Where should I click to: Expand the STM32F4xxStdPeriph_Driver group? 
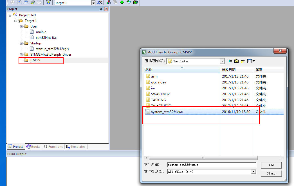pyautogui.click(x=21, y=55)
